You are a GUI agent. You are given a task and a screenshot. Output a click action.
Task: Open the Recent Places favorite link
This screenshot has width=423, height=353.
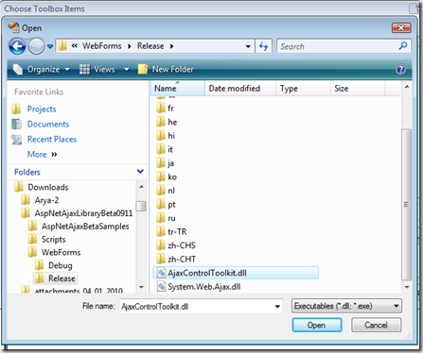[52, 139]
